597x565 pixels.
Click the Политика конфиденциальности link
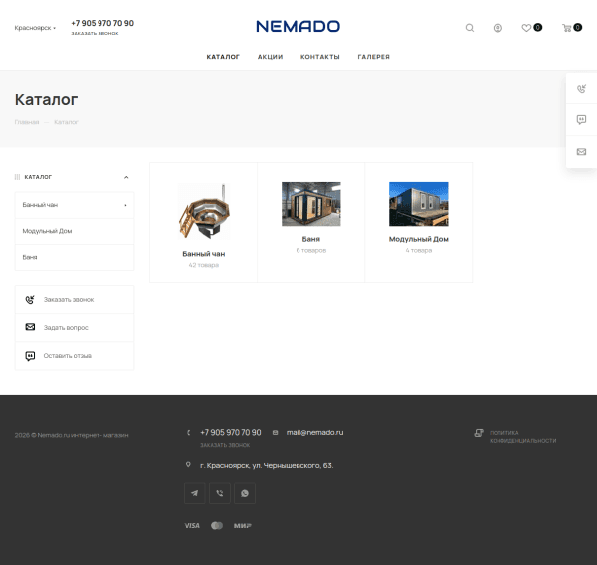tap(521, 436)
